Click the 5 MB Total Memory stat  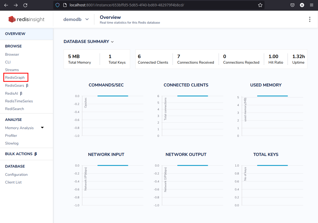pyautogui.click(x=80, y=59)
